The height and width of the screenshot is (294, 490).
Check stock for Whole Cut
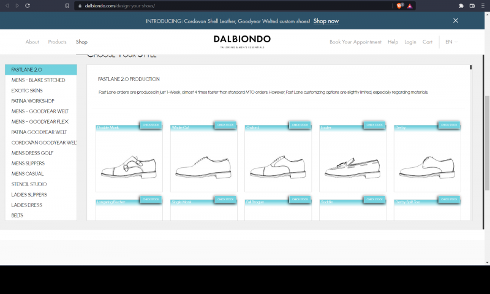click(225, 125)
